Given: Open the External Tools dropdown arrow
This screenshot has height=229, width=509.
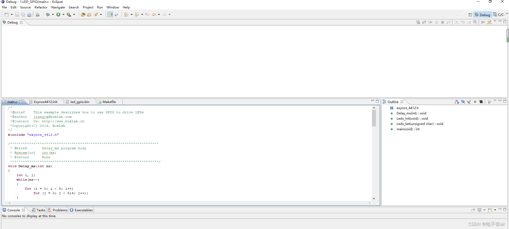Looking at the screenshot, I should tap(74, 15).
